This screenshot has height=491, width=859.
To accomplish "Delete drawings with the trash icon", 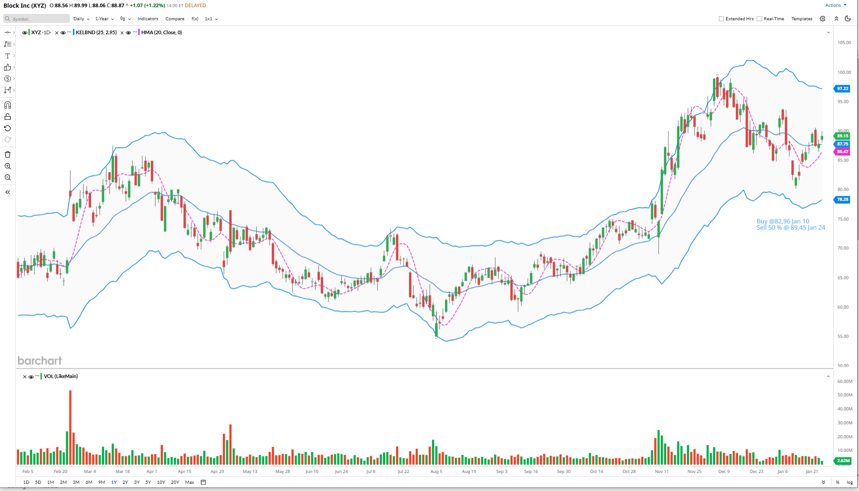I will (x=8, y=154).
